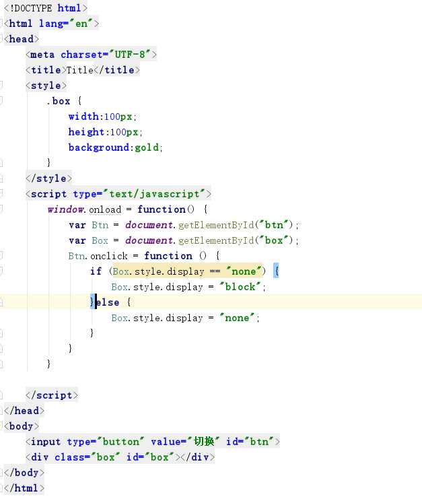This screenshot has height=503, width=422.
Task: Click the background:gold declaration
Action: [115, 147]
